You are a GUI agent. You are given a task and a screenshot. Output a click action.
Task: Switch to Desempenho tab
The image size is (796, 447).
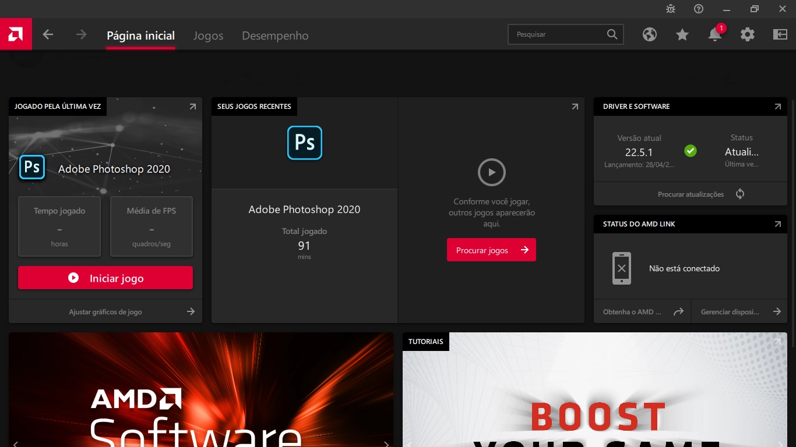[275, 36]
